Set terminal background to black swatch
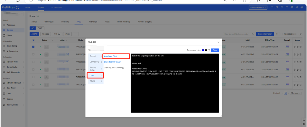This screenshot has width=307, height=127. coord(206,50)
